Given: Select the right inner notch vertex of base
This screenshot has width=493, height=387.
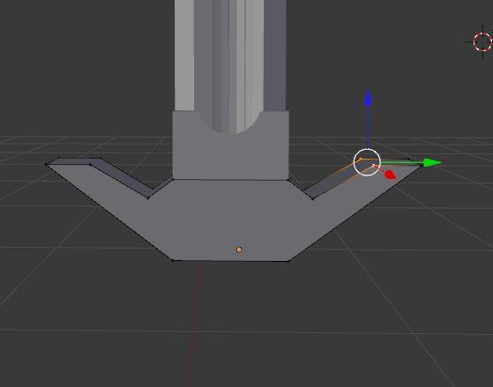Looking at the screenshot, I should click(x=312, y=198).
